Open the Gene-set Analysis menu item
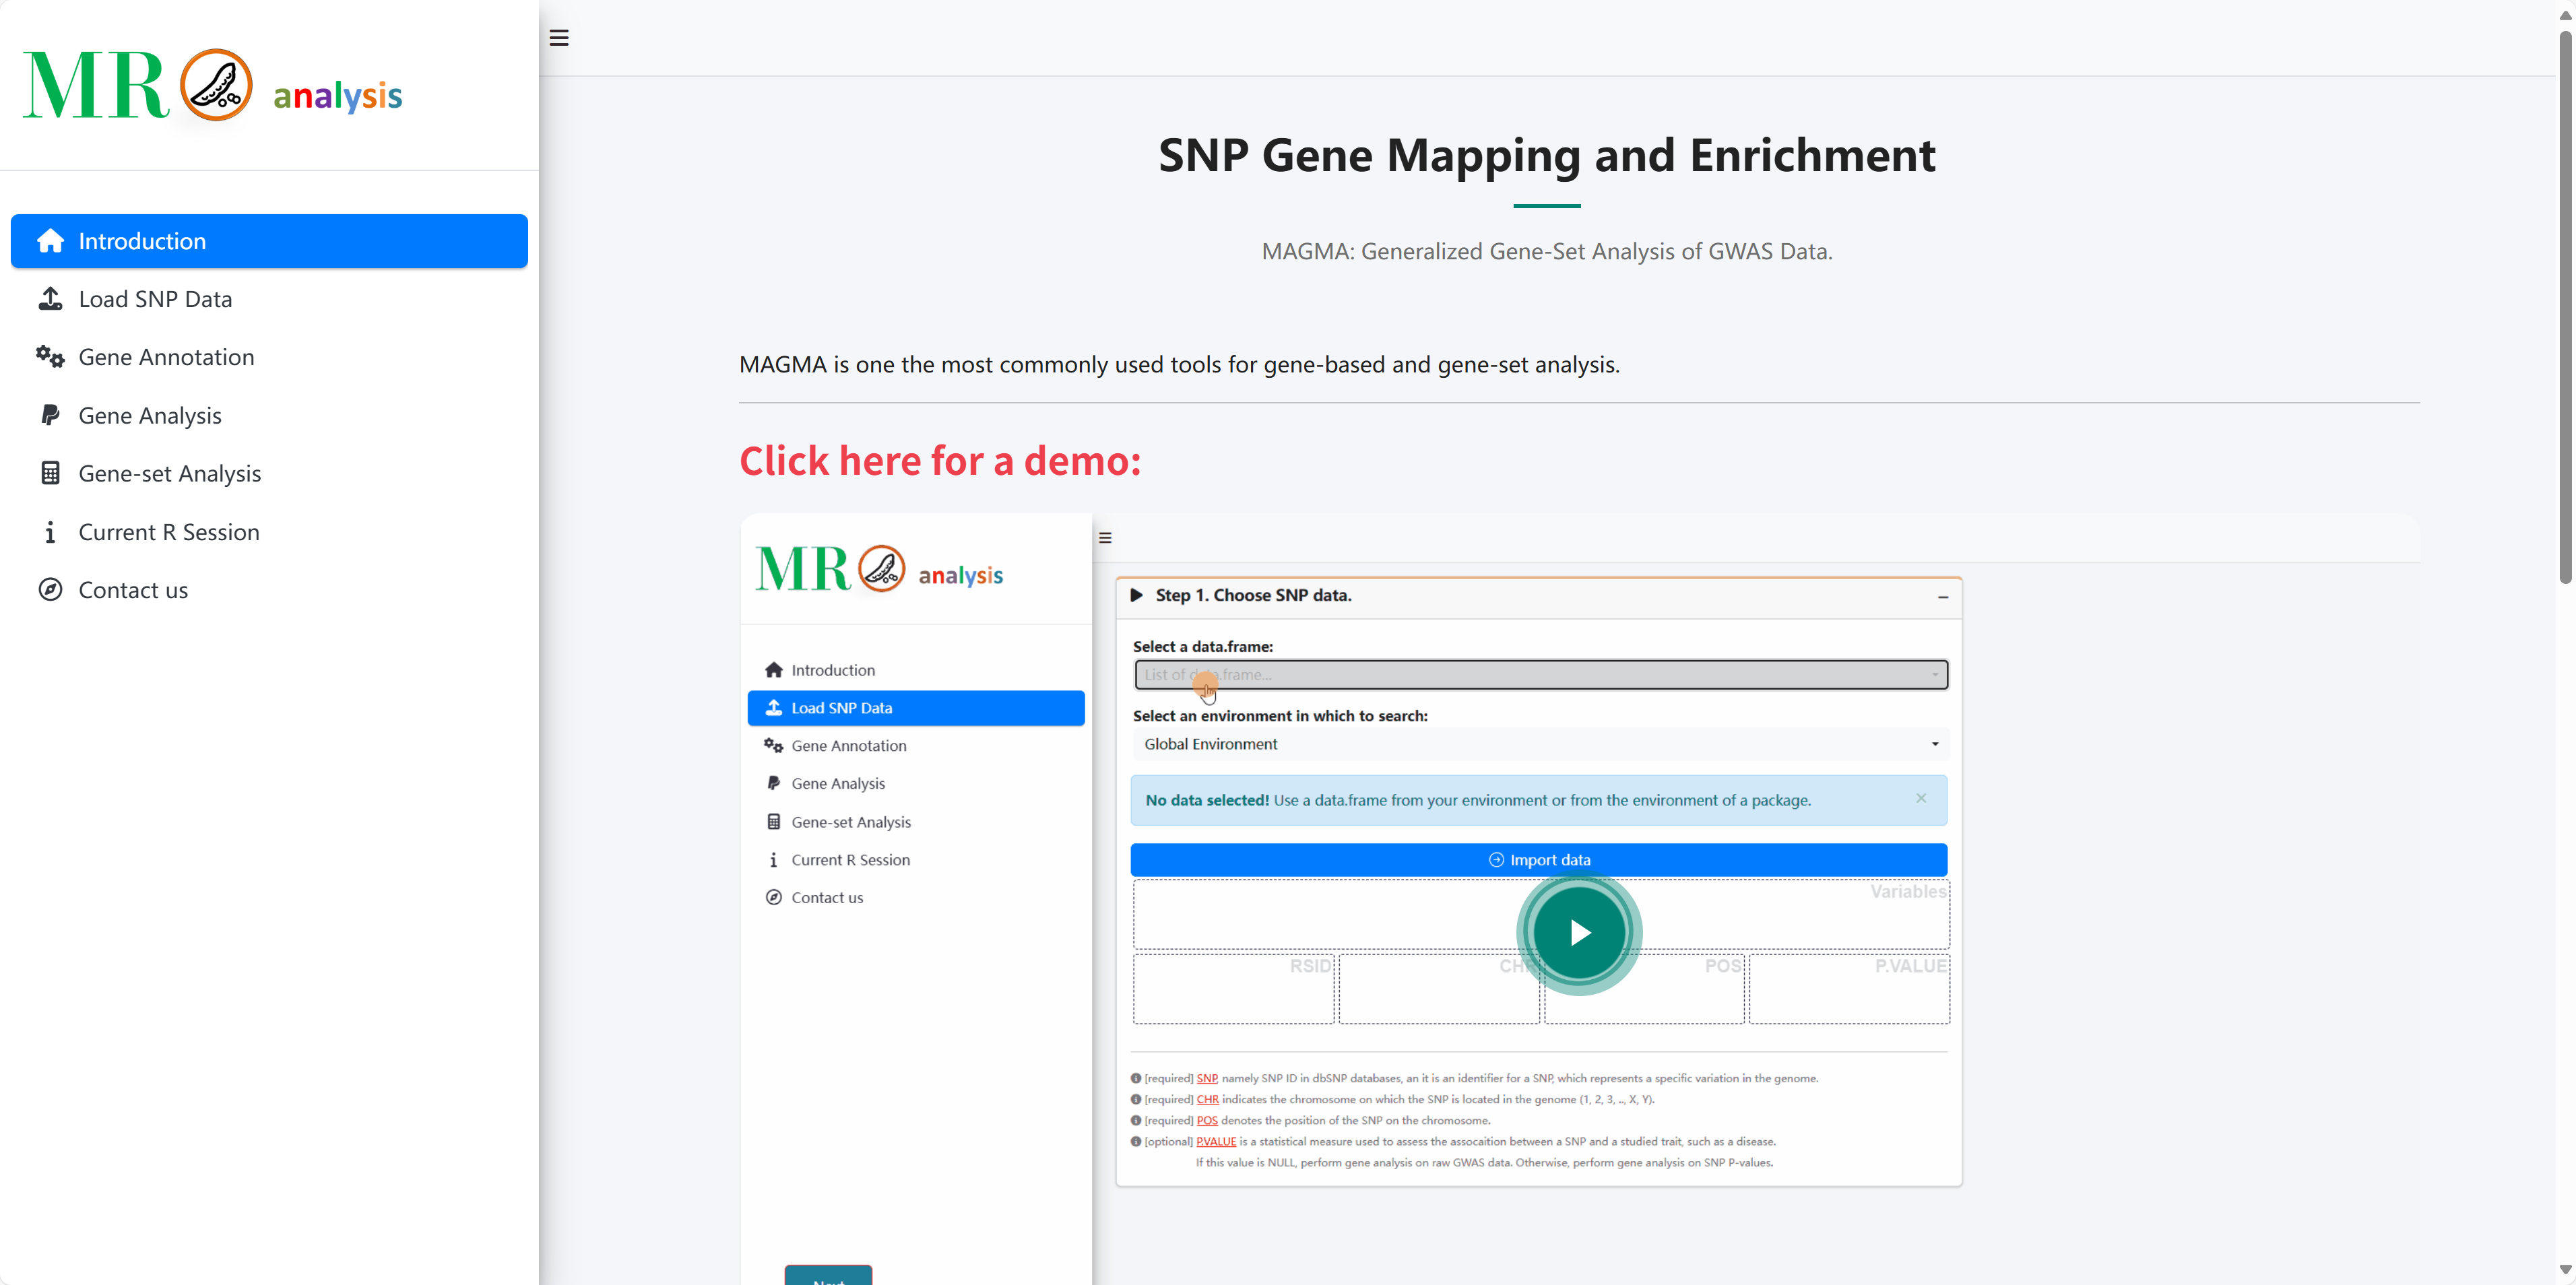The height and width of the screenshot is (1285, 2576). (169, 473)
